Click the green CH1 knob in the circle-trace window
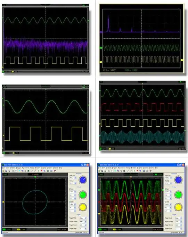Viewport: 188px width, 237px height. [x=83, y=194]
